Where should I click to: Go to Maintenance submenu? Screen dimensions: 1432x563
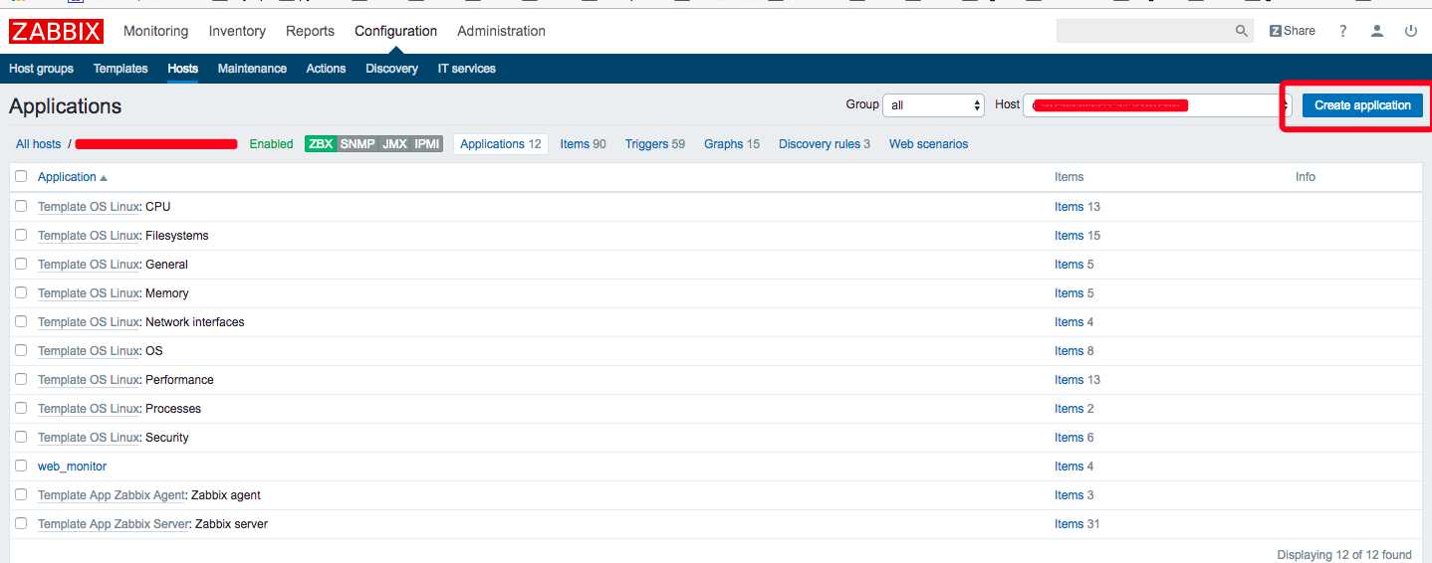click(x=252, y=69)
